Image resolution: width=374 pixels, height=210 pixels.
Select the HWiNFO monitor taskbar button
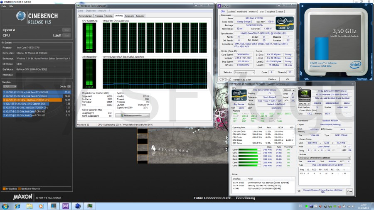[53, 206]
